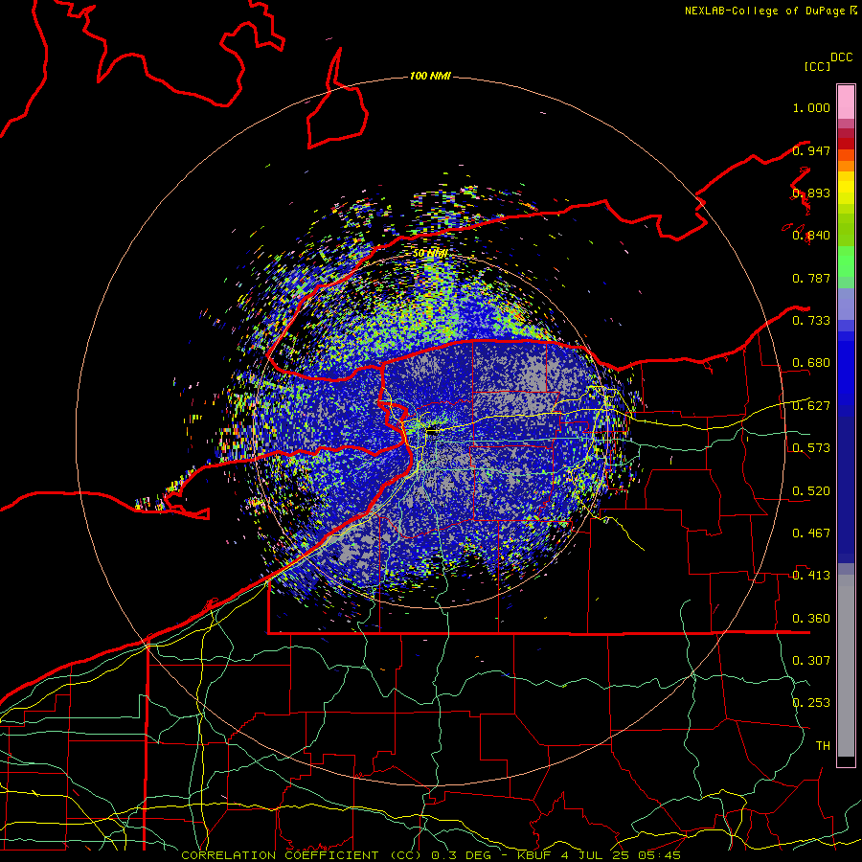Click the 05:45 timestamp in the caption
The image size is (862, 862).
coord(659,855)
